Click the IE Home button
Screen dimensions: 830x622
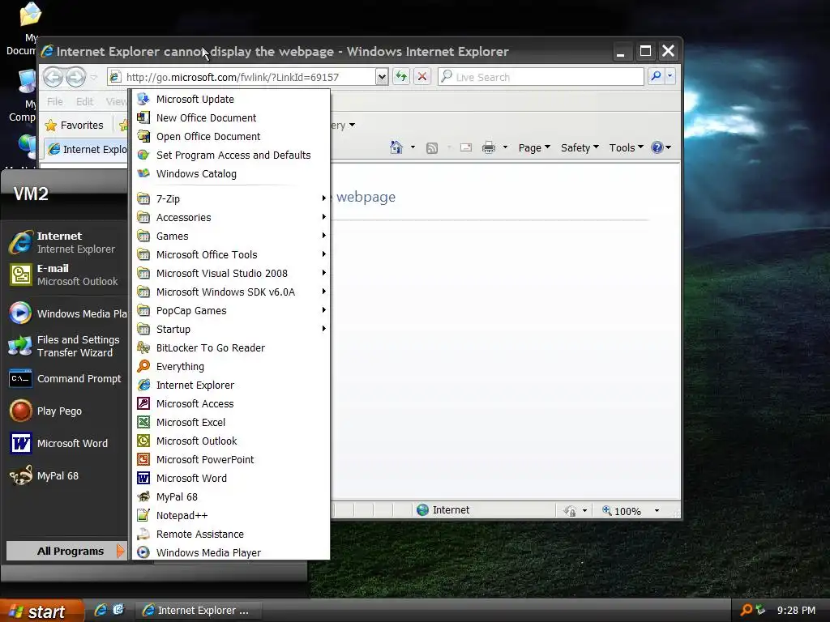[x=396, y=147]
